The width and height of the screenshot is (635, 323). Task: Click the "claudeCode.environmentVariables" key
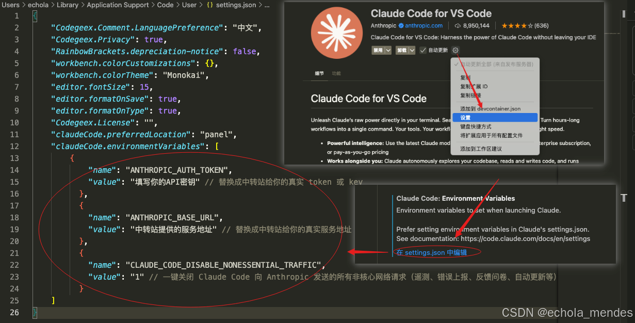coord(127,146)
